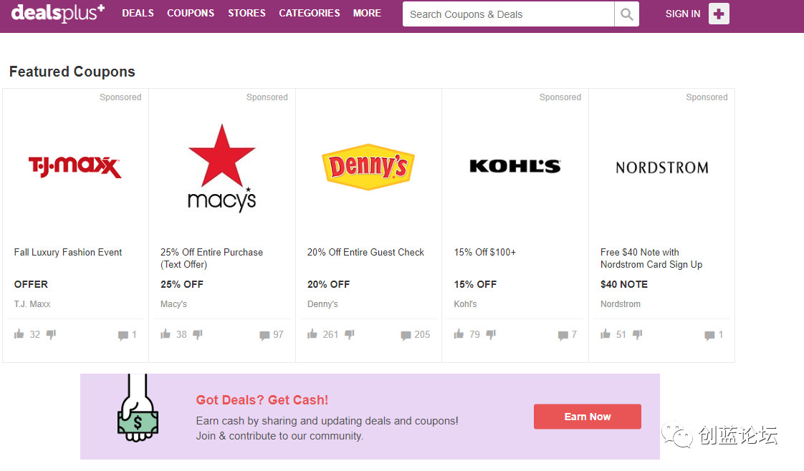Image resolution: width=804 pixels, height=471 pixels.
Task: Open the Deals menu
Action: pos(138,13)
